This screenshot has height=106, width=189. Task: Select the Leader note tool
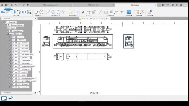pyautogui.click(x=89, y=12)
